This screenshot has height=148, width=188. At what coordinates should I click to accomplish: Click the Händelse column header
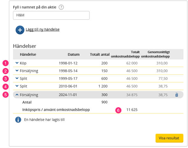(28, 54)
